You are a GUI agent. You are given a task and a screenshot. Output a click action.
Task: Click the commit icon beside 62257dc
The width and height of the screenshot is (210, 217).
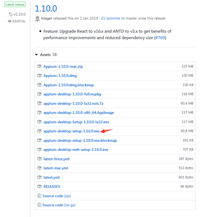[9, 21]
